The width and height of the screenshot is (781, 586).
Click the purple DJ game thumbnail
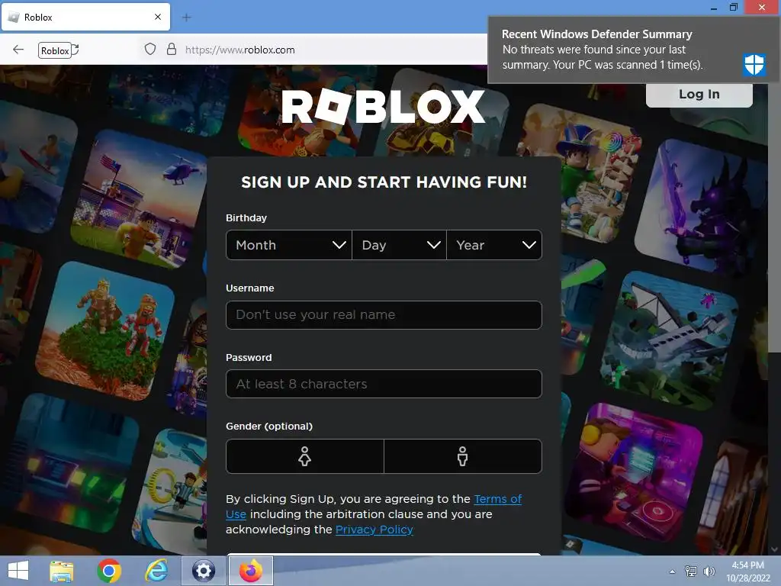(635, 472)
